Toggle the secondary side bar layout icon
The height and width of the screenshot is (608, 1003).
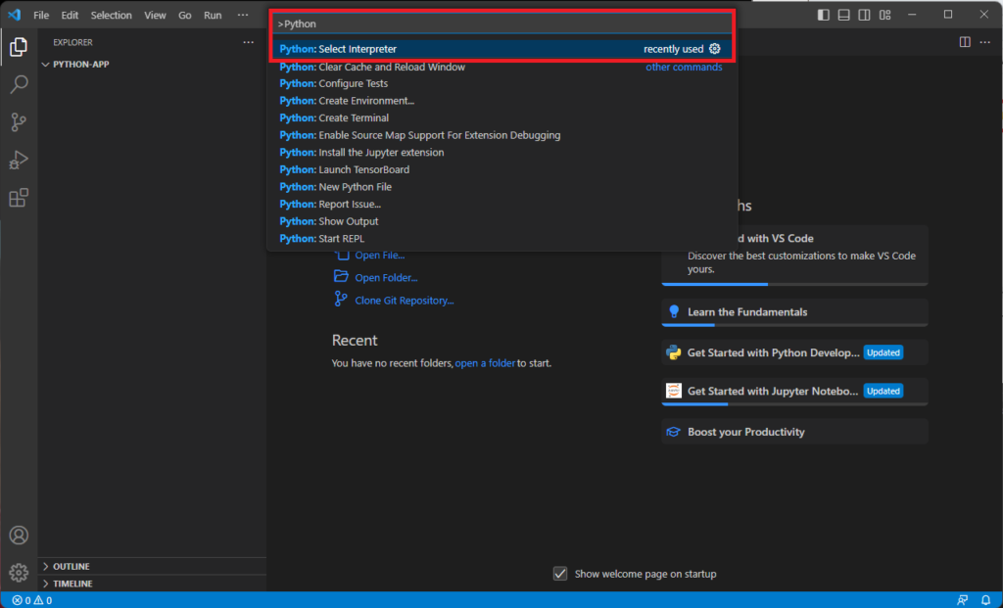pyautogui.click(x=864, y=15)
